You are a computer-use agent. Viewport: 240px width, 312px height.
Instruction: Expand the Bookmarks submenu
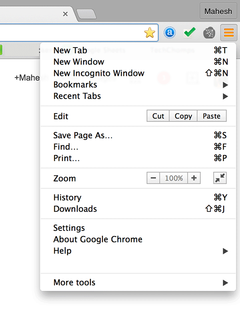138,85
